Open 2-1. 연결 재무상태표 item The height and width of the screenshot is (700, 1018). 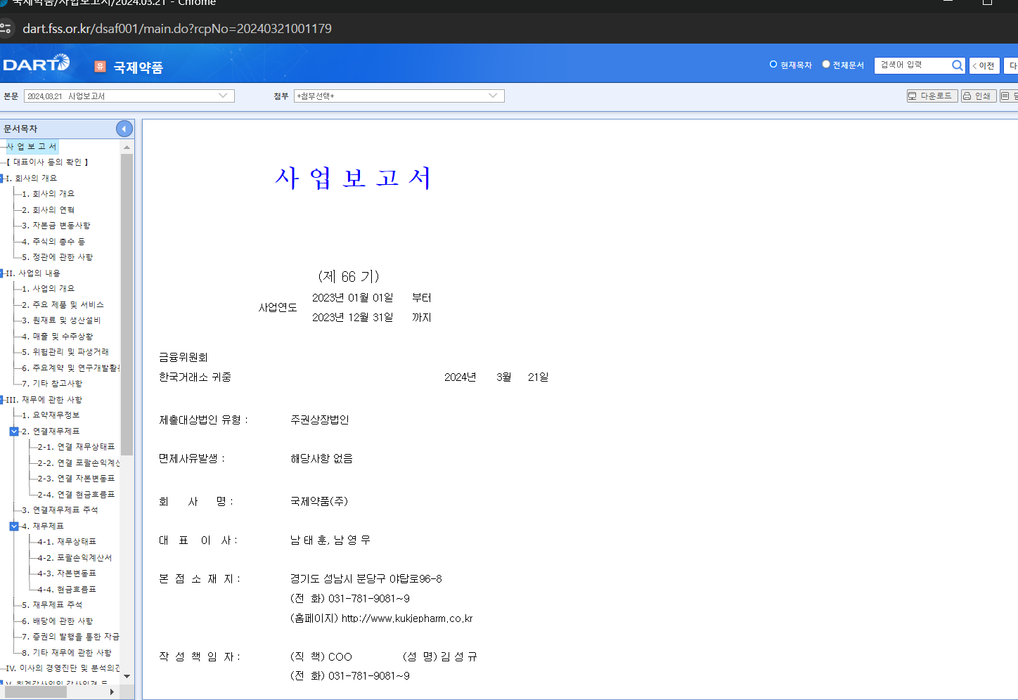tap(76, 447)
